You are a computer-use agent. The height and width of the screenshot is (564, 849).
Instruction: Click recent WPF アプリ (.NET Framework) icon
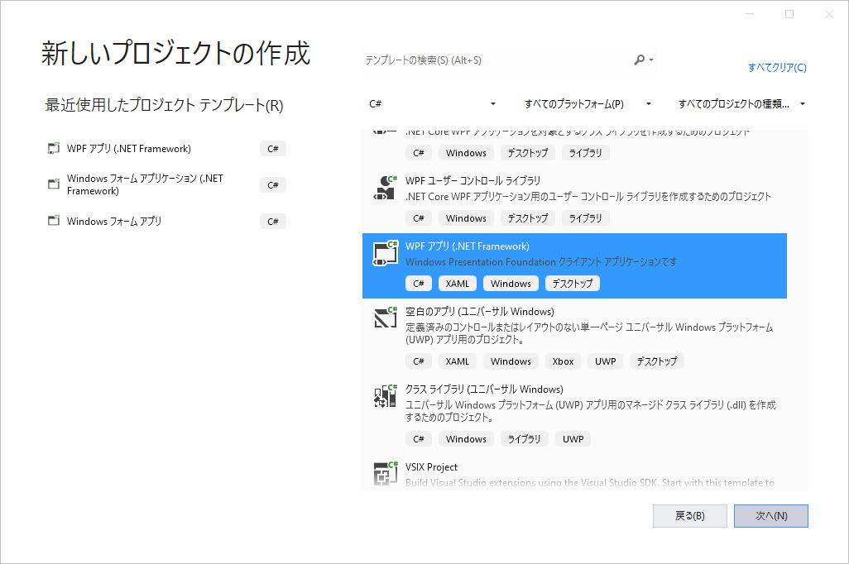coord(54,149)
